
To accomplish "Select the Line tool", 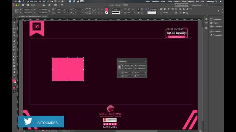I will (14, 38).
